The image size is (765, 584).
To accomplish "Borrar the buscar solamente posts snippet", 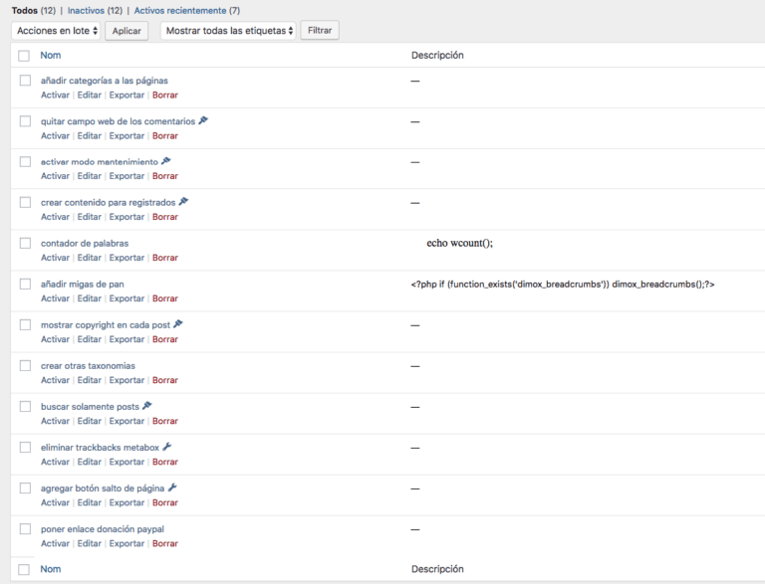I will 165,421.
